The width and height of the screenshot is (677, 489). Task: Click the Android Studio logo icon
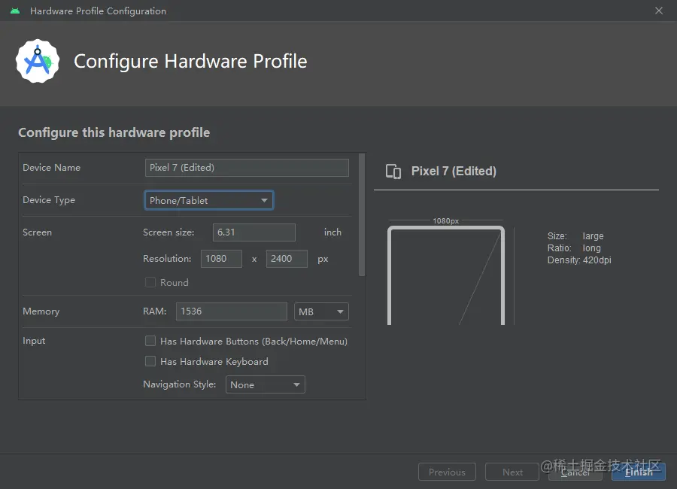pos(38,62)
